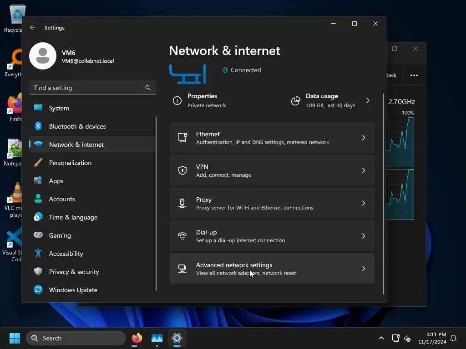Screen dimensions: 466x349
Task: Click the Find a setting search box
Action: pos(92,88)
